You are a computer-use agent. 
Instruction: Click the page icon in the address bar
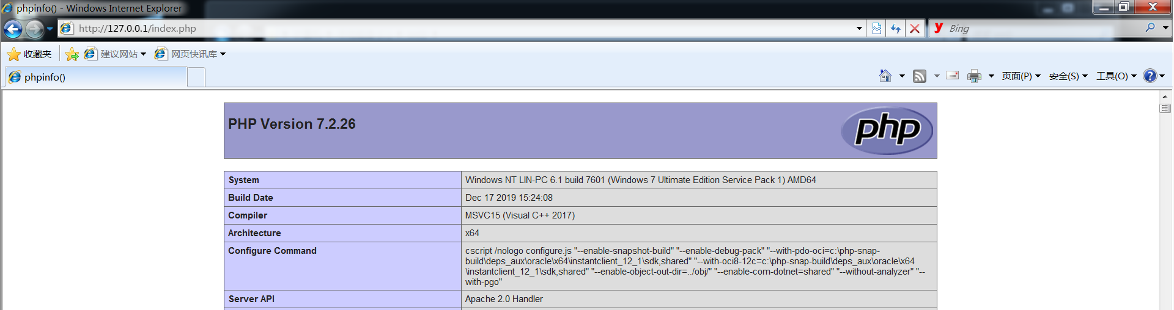67,28
